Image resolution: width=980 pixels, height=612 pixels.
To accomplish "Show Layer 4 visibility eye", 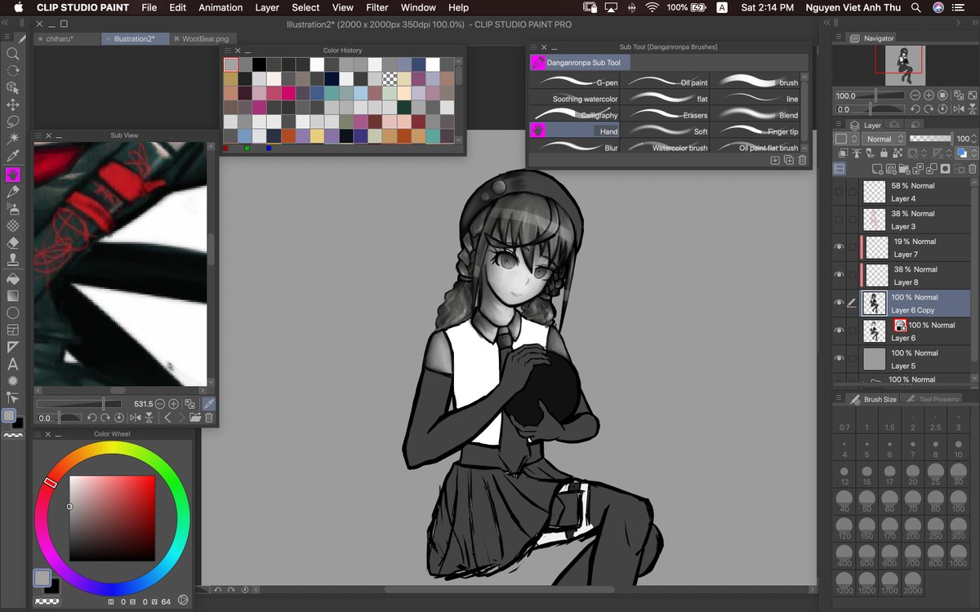I will pos(839,192).
